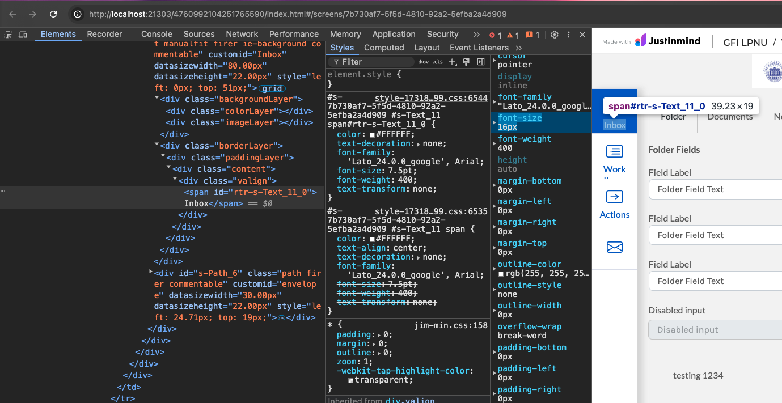Click the envelope icon in the app sidebar
The image size is (782, 403).
[x=615, y=247]
